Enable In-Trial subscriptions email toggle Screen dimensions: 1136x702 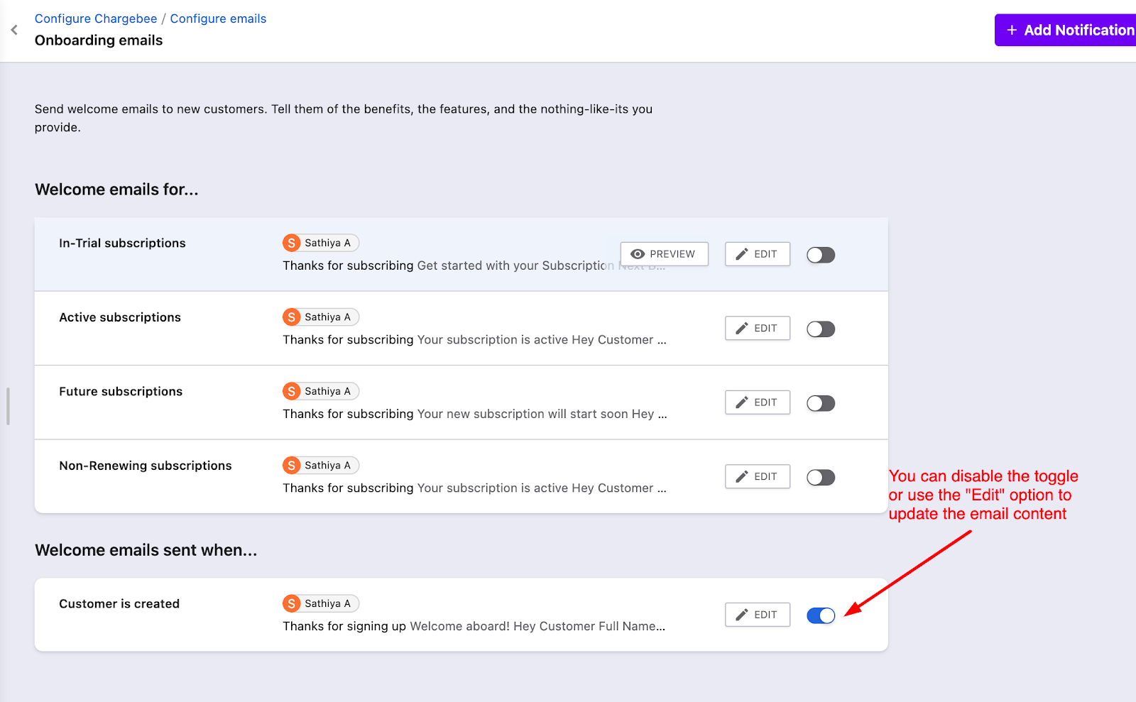pyautogui.click(x=821, y=255)
